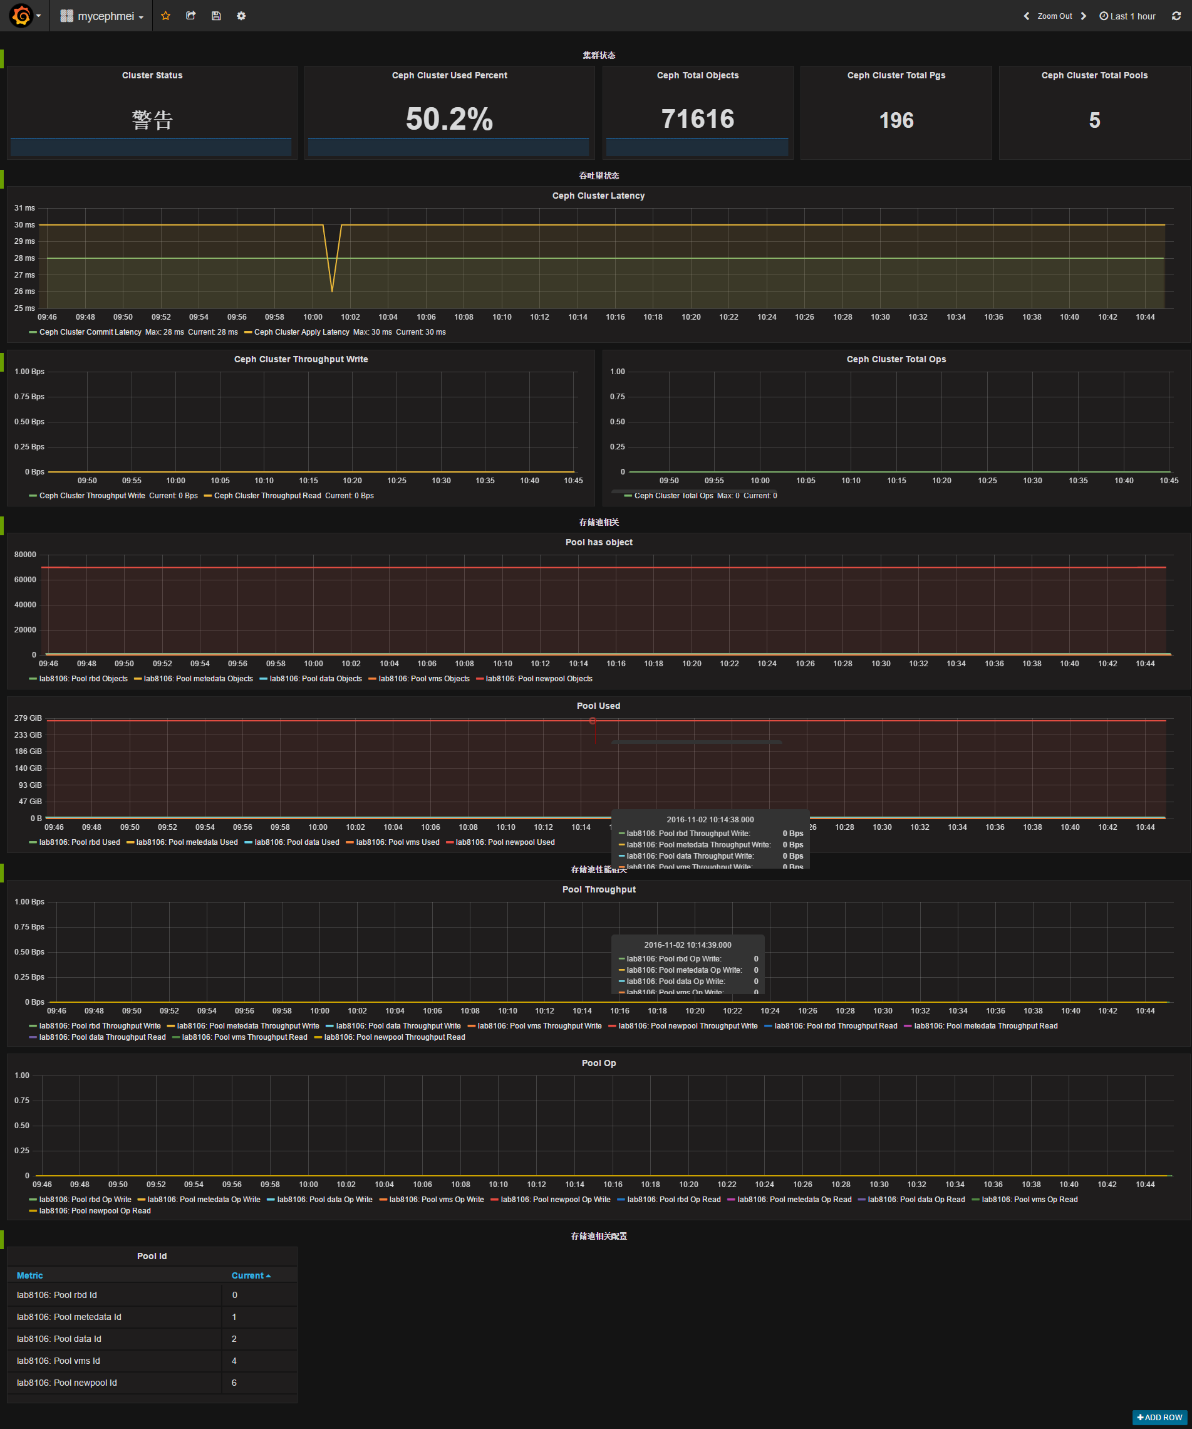Toggle Pool newpool Throughput Read legend series
Image resolution: width=1192 pixels, height=1429 pixels.
pos(395,1037)
